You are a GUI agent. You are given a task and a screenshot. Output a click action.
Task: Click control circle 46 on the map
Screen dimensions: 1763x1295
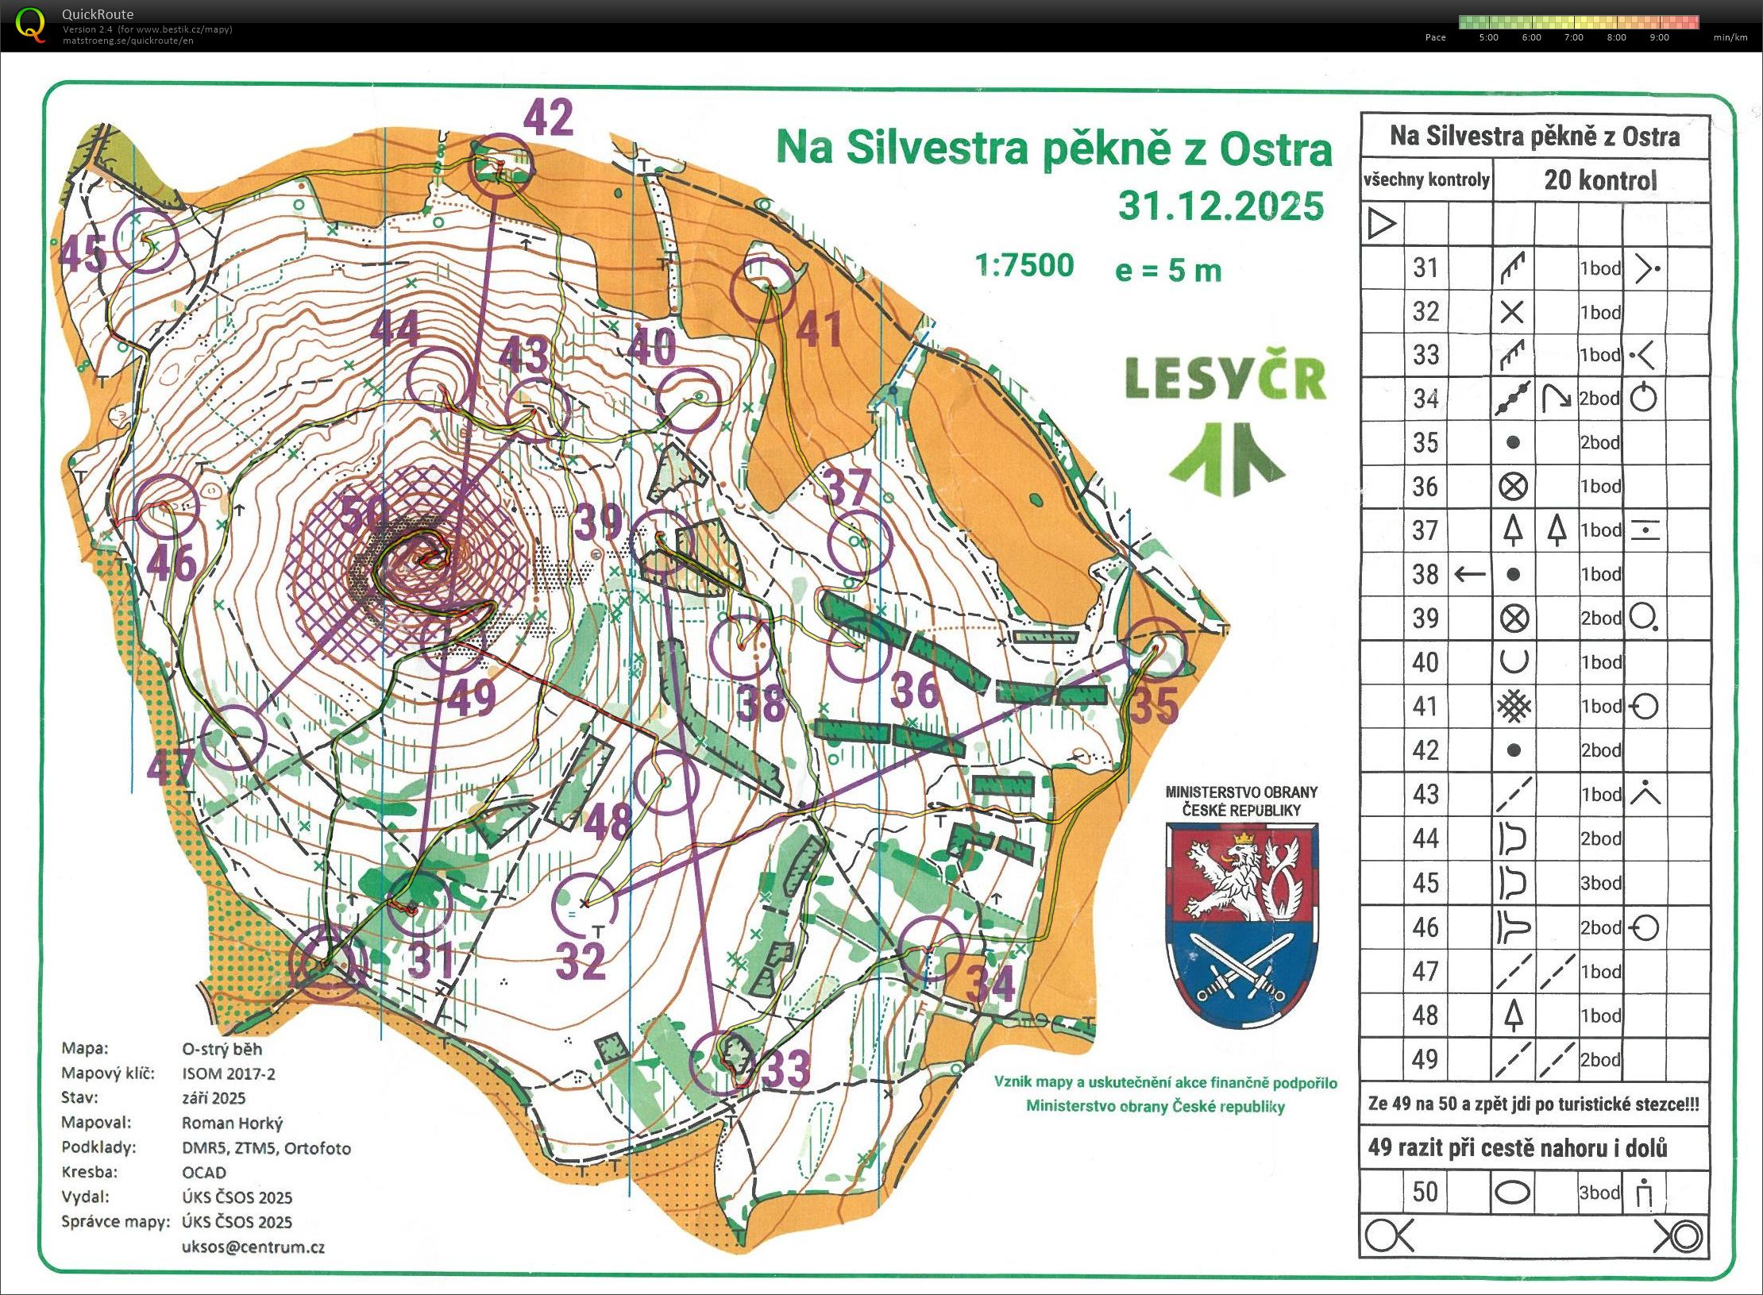(x=167, y=507)
